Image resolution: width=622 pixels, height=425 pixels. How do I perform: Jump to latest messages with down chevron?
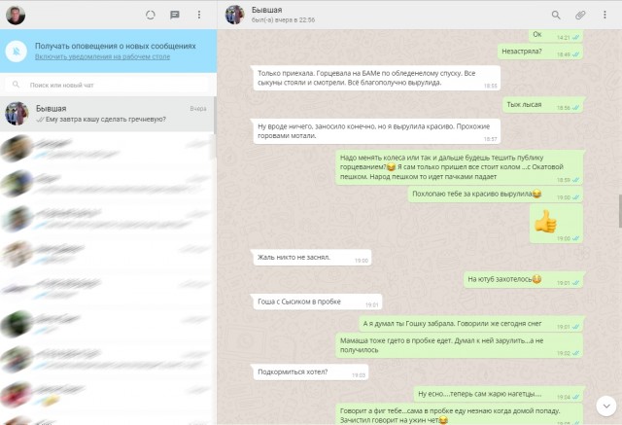pos(606,406)
